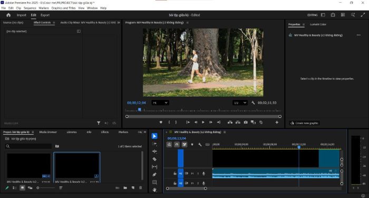The width and height of the screenshot is (369, 198).
Task: Mute track A1
Action: [x=192, y=174]
